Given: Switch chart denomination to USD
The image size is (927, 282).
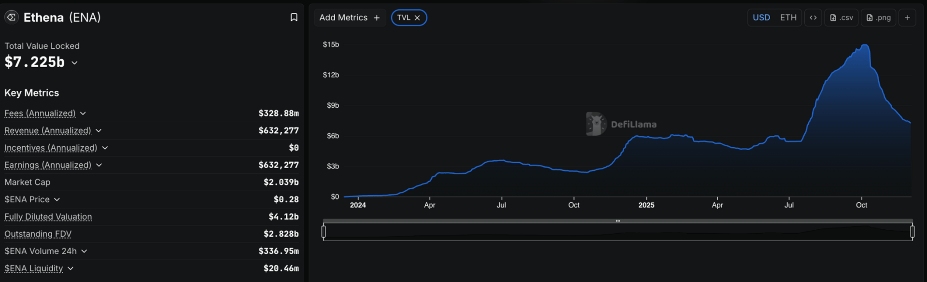Looking at the screenshot, I should click(x=761, y=18).
